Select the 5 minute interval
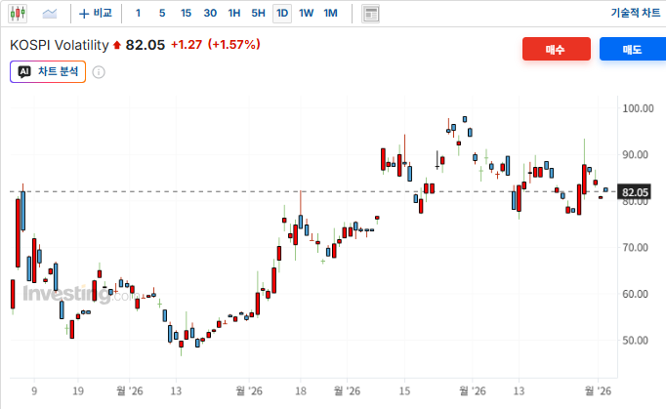This screenshot has width=666, height=409. (x=162, y=13)
